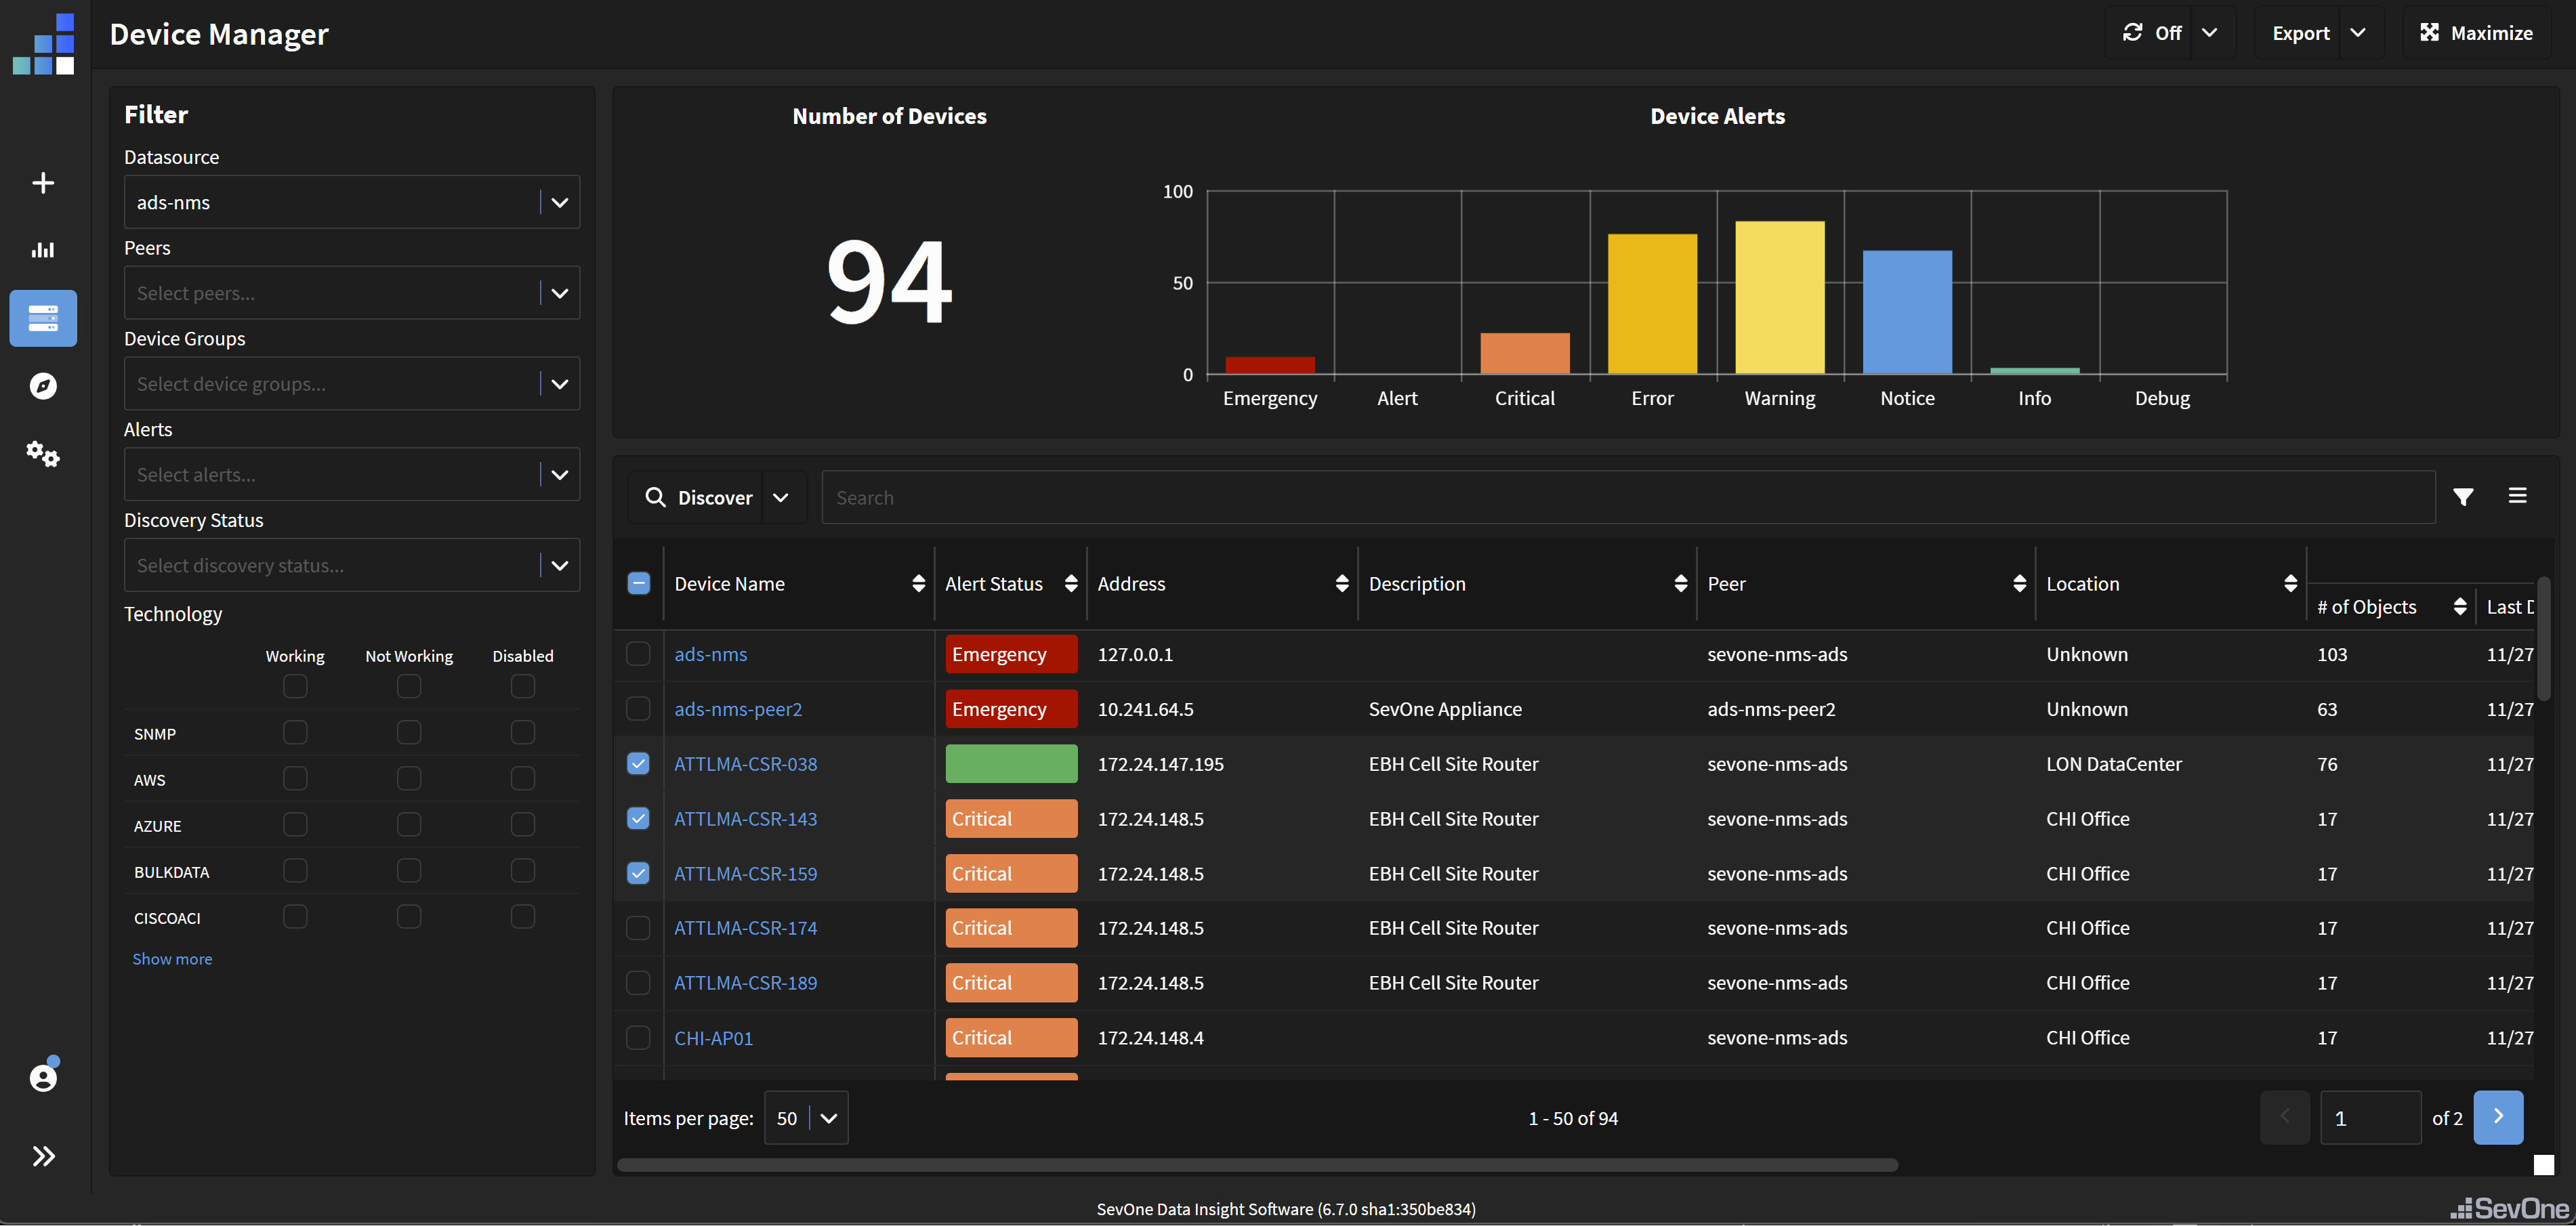Click the plus create icon in sidebar
The height and width of the screenshot is (1226, 2576).
click(43, 182)
